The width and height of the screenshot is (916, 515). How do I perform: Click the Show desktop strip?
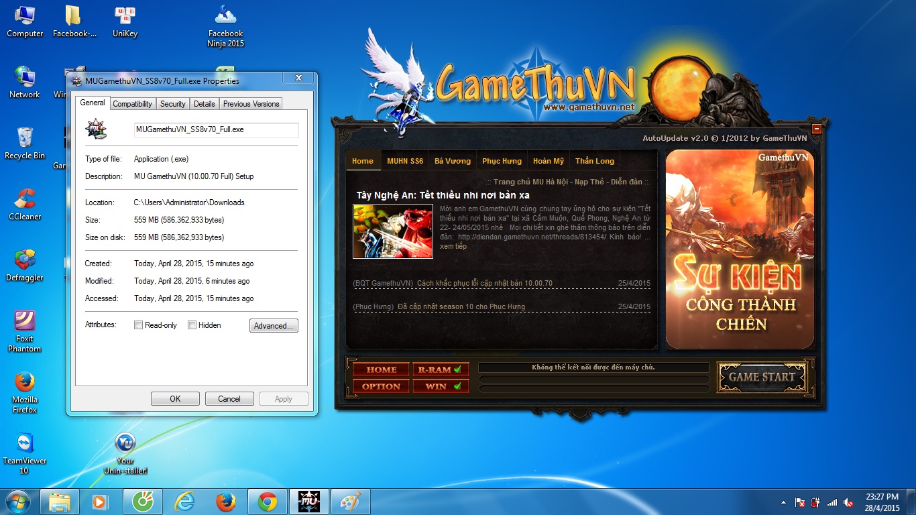coord(912,502)
